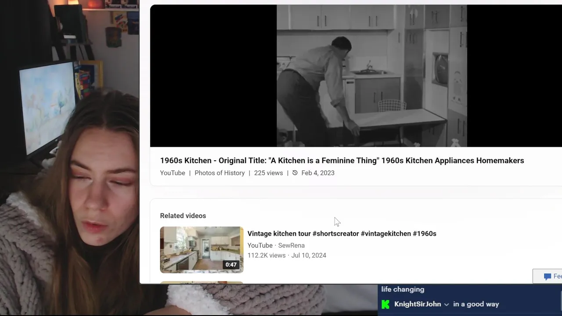Click the clock icon beside Feb 4, 2023
Viewport: 562px width, 316px height.
pyautogui.click(x=295, y=173)
